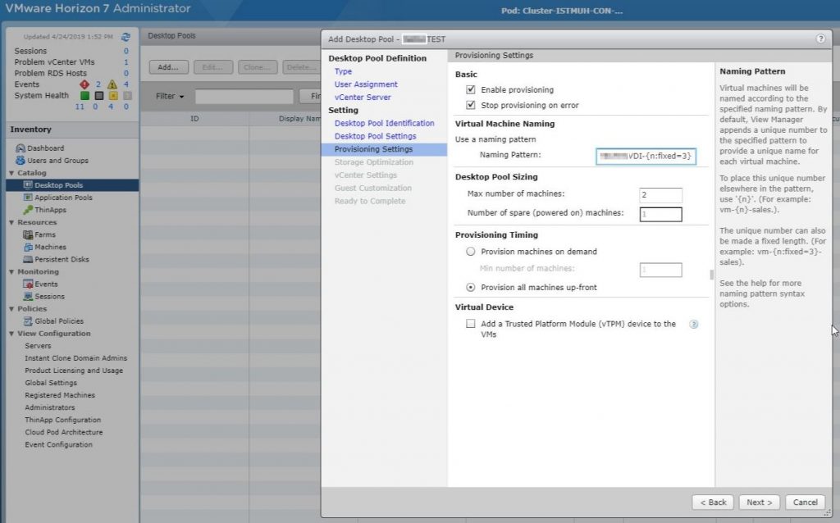Screen dimensions: 840x523
Task: Click the Naming Pattern text field
Action: pyautogui.click(x=646, y=157)
